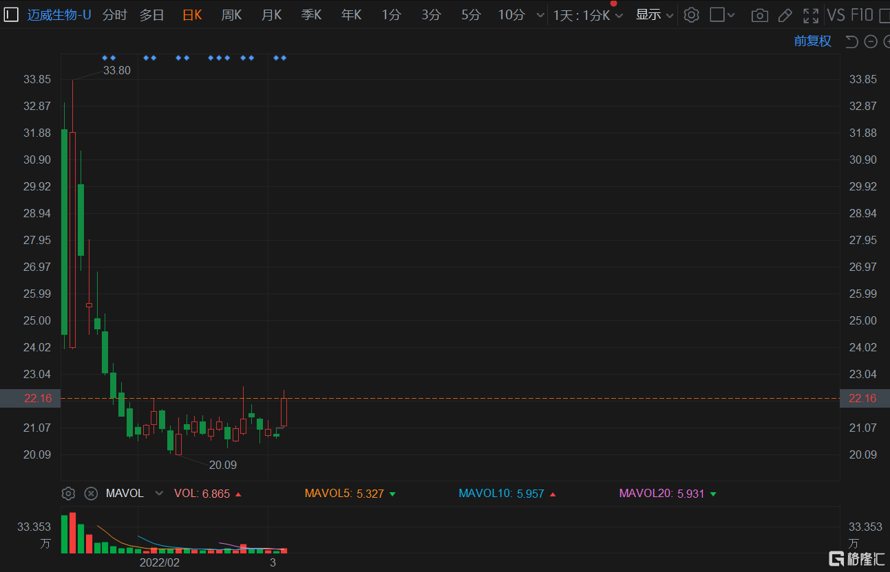Switch to the 分时 intraday tab
This screenshot has width=890, height=572.
pyautogui.click(x=115, y=14)
